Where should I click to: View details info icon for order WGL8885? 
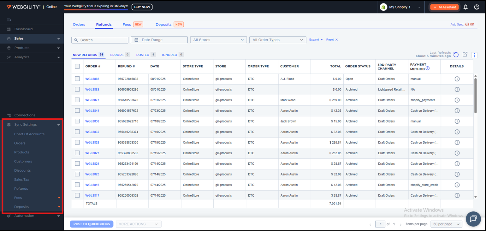pyautogui.click(x=457, y=79)
